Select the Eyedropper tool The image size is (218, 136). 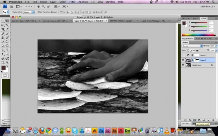point(7,29)
